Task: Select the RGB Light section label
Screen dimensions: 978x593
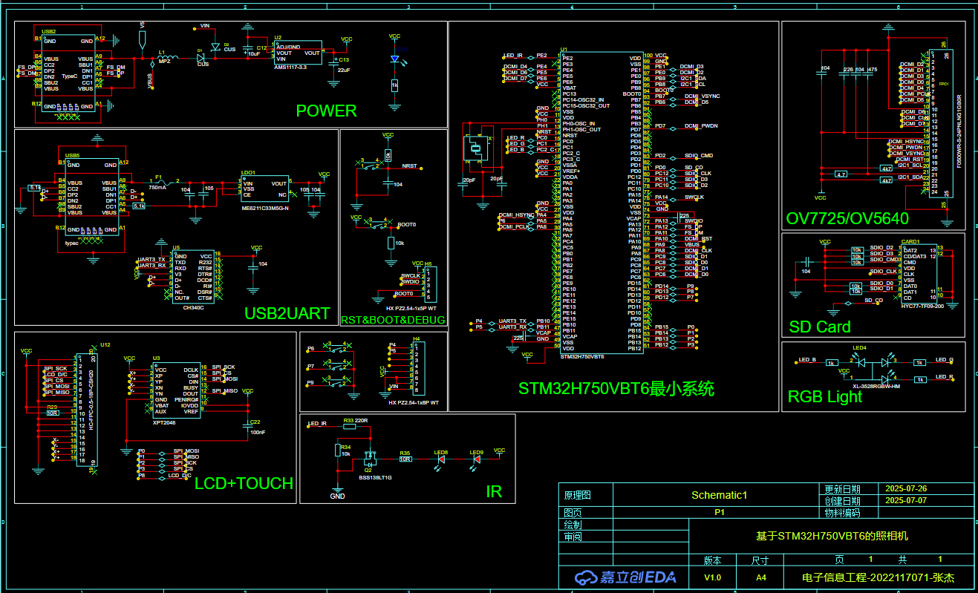Action: [824, 397]
